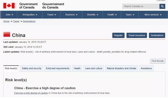Open the Business menu
168x98 pixels.
click(71, 15)
